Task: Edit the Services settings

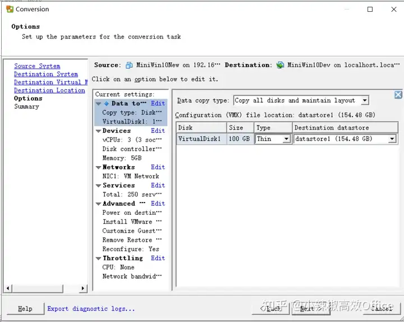Action: [x=158, y=186]
